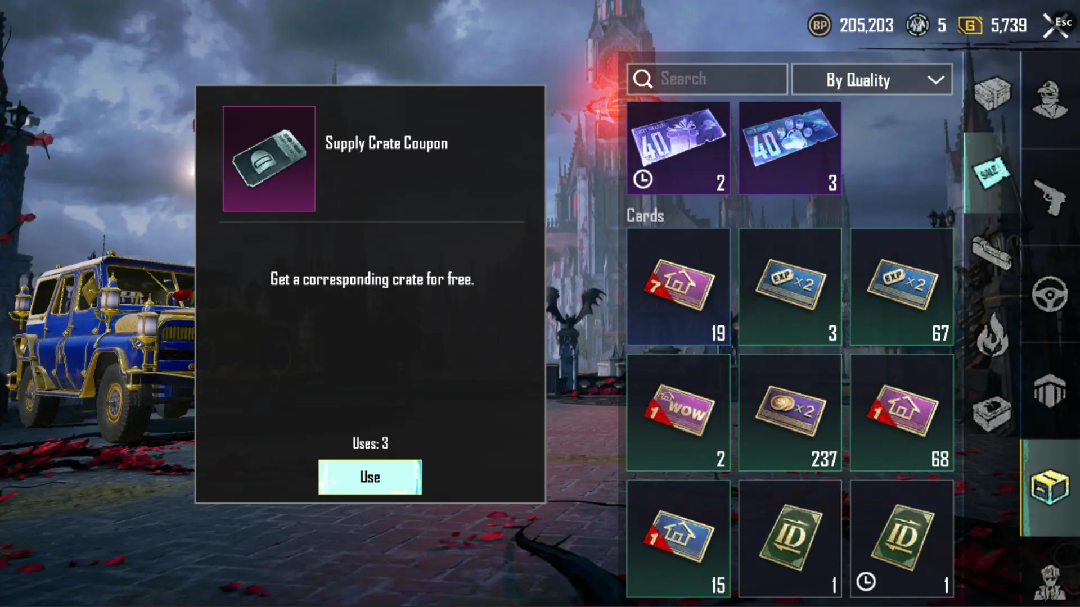Select the purple 40 gift coupon with timer
The width and height of the screenshot is (1080, 607).
pyautogui.click(x=678, y=148)
